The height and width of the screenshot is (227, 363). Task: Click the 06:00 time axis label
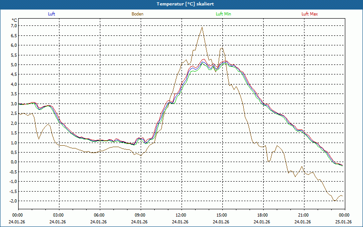point(99,215)
